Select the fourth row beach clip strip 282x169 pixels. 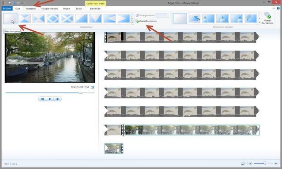(182, 93)
